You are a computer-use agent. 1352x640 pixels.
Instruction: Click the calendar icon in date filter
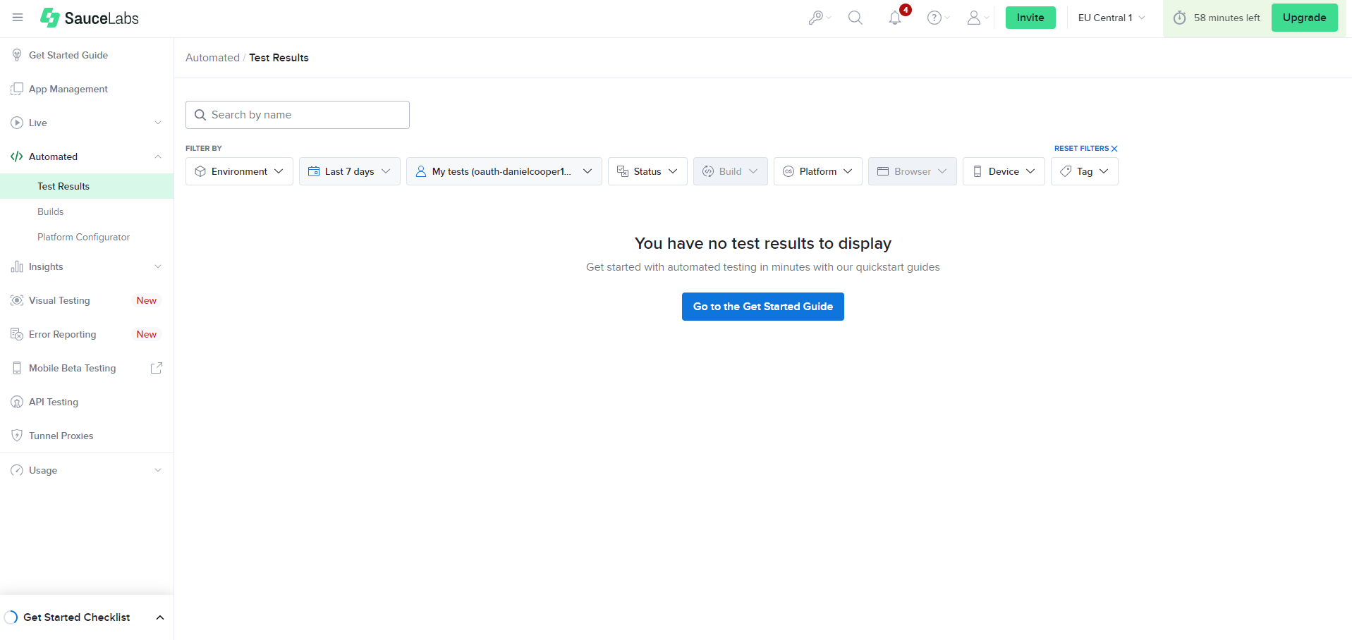tap(314, 171)
